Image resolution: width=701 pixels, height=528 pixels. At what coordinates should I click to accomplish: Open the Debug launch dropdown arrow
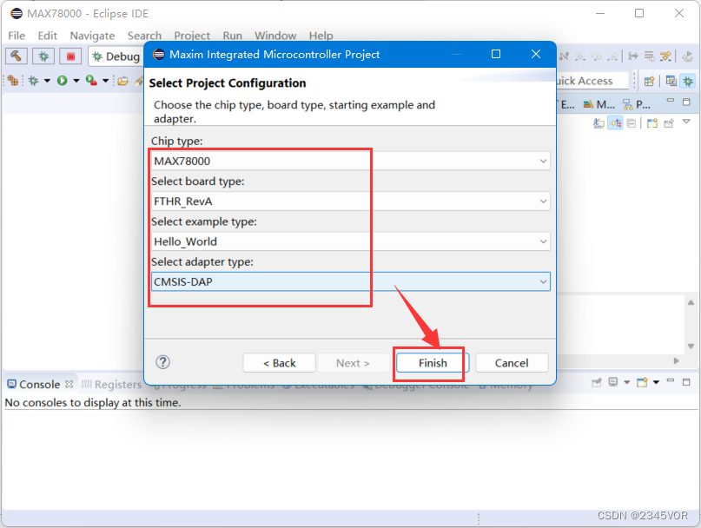[x=47, y=81]
